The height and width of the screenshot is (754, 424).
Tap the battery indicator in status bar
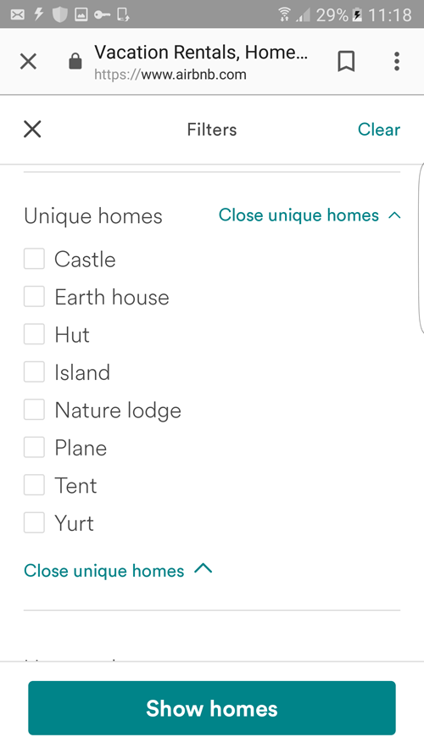tap(357, 15)
